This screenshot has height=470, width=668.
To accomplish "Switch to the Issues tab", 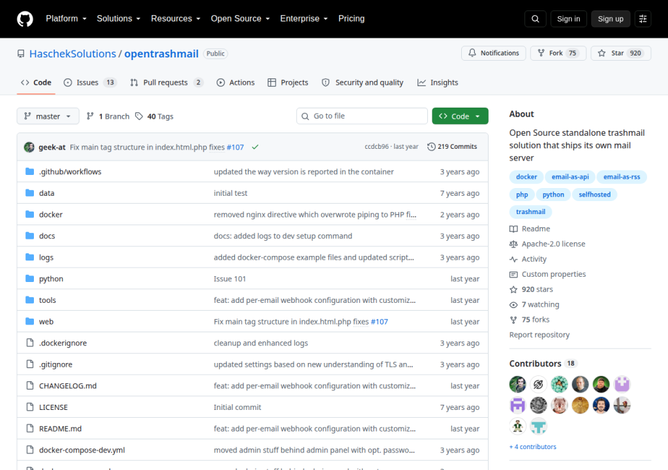I will pyautogui.click(x=90, y=82).
